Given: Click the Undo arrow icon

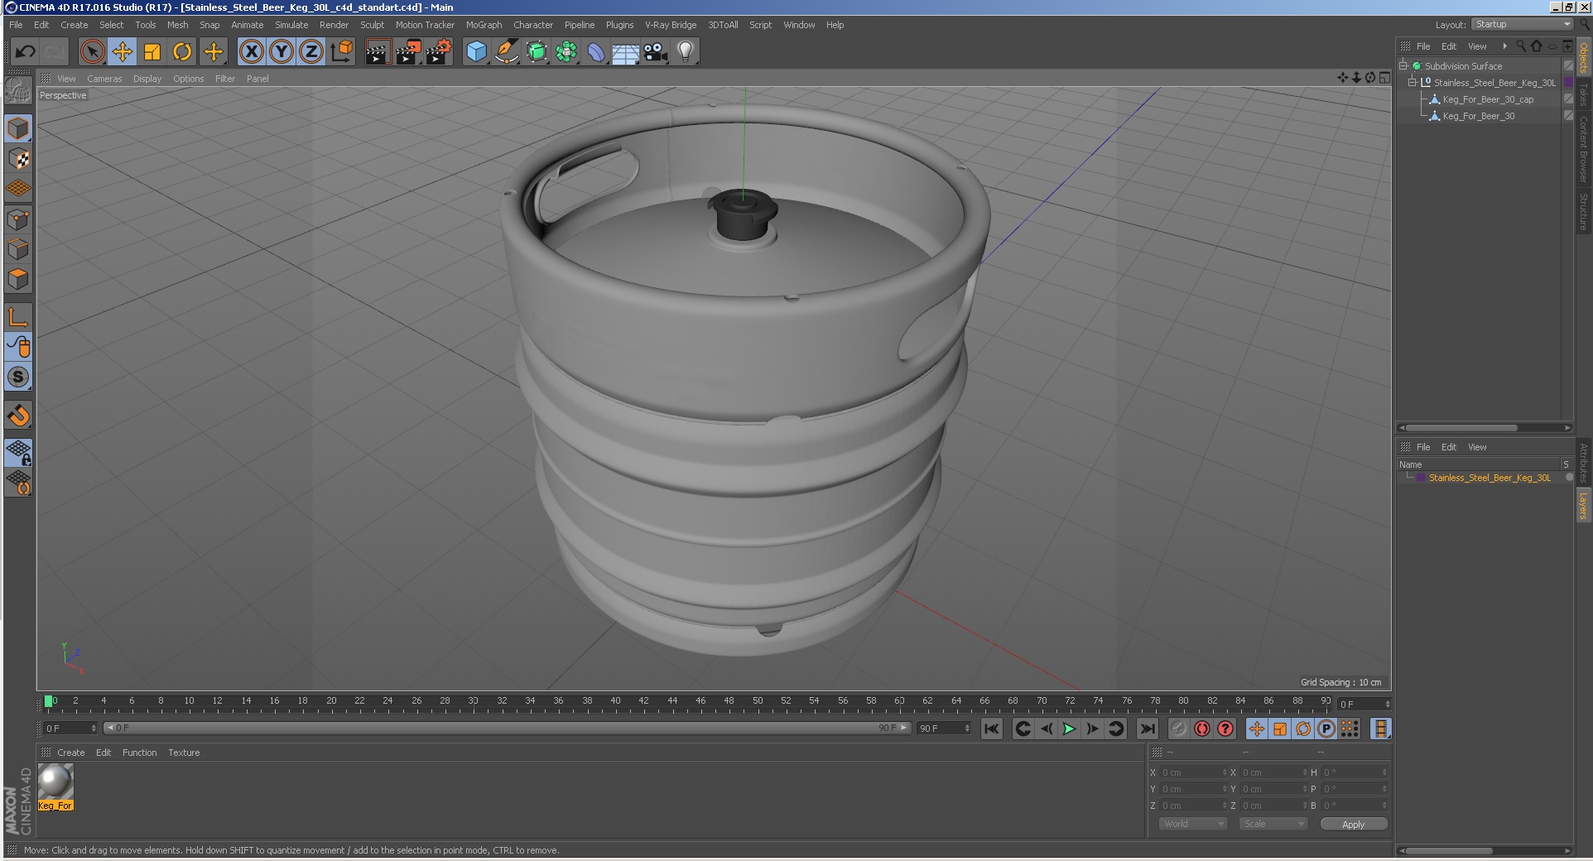Looking at the screenshot, I should pos(25,52).
